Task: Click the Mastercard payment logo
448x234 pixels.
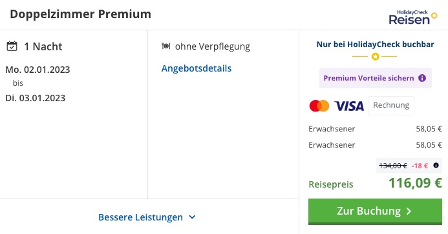Action: click(x=319, y=106)
